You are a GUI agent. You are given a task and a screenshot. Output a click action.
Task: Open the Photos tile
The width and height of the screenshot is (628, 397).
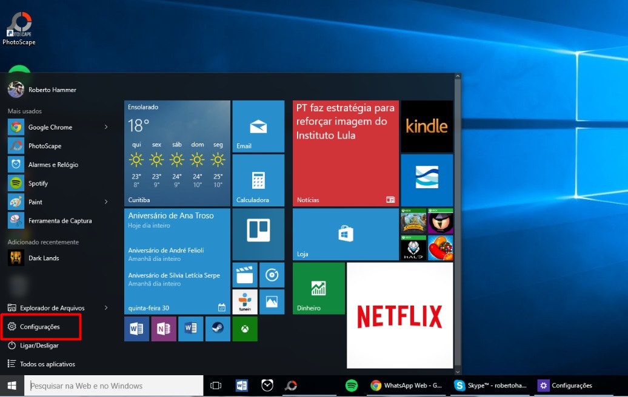click(x=272, y=302)
